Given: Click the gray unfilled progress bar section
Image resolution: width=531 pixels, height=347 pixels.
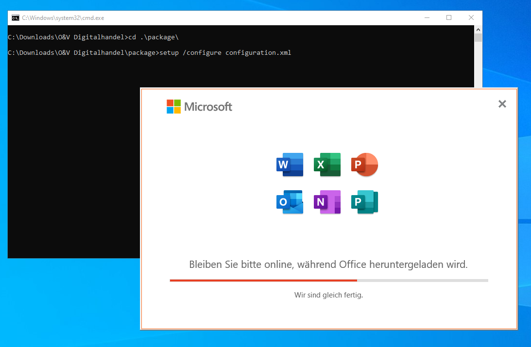Looking at the screenshot, I should point(422,280).
